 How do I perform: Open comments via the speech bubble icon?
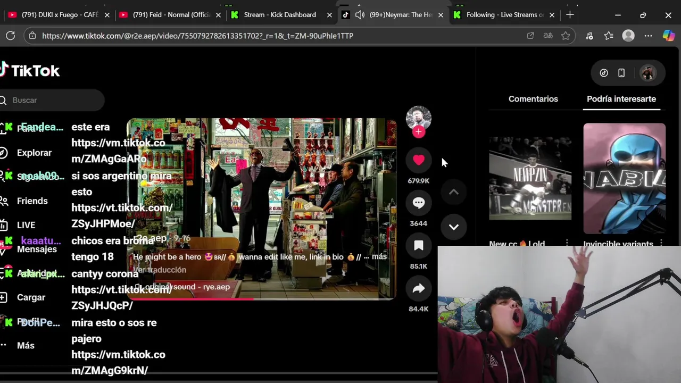point(419,203)
